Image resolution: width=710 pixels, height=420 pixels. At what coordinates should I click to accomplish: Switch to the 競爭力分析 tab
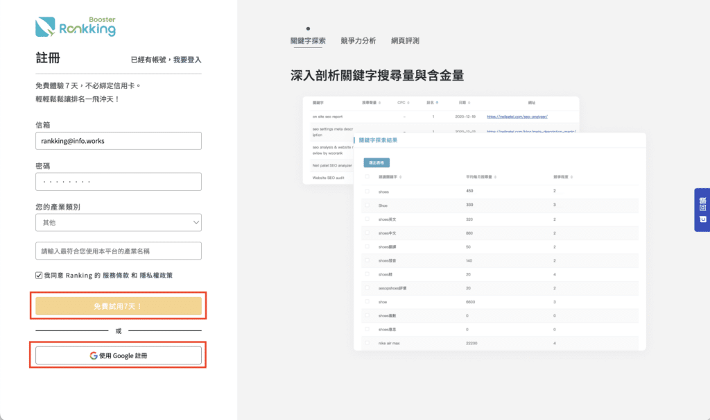[x=358, y=41]
